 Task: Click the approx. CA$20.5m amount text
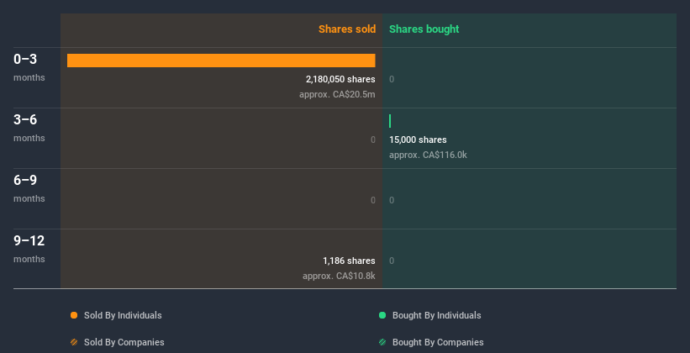[x=337, y=94]
